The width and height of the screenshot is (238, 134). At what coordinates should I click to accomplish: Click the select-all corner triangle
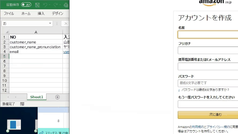(x=7, y=32)
